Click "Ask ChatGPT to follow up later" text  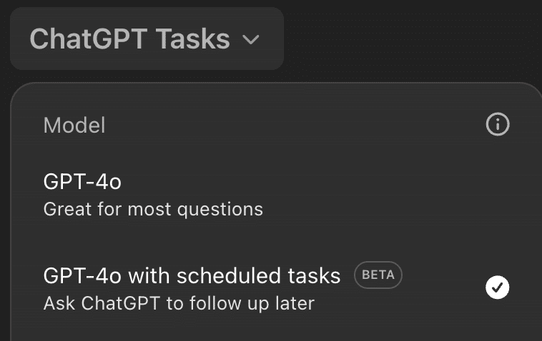click(179, 303)
